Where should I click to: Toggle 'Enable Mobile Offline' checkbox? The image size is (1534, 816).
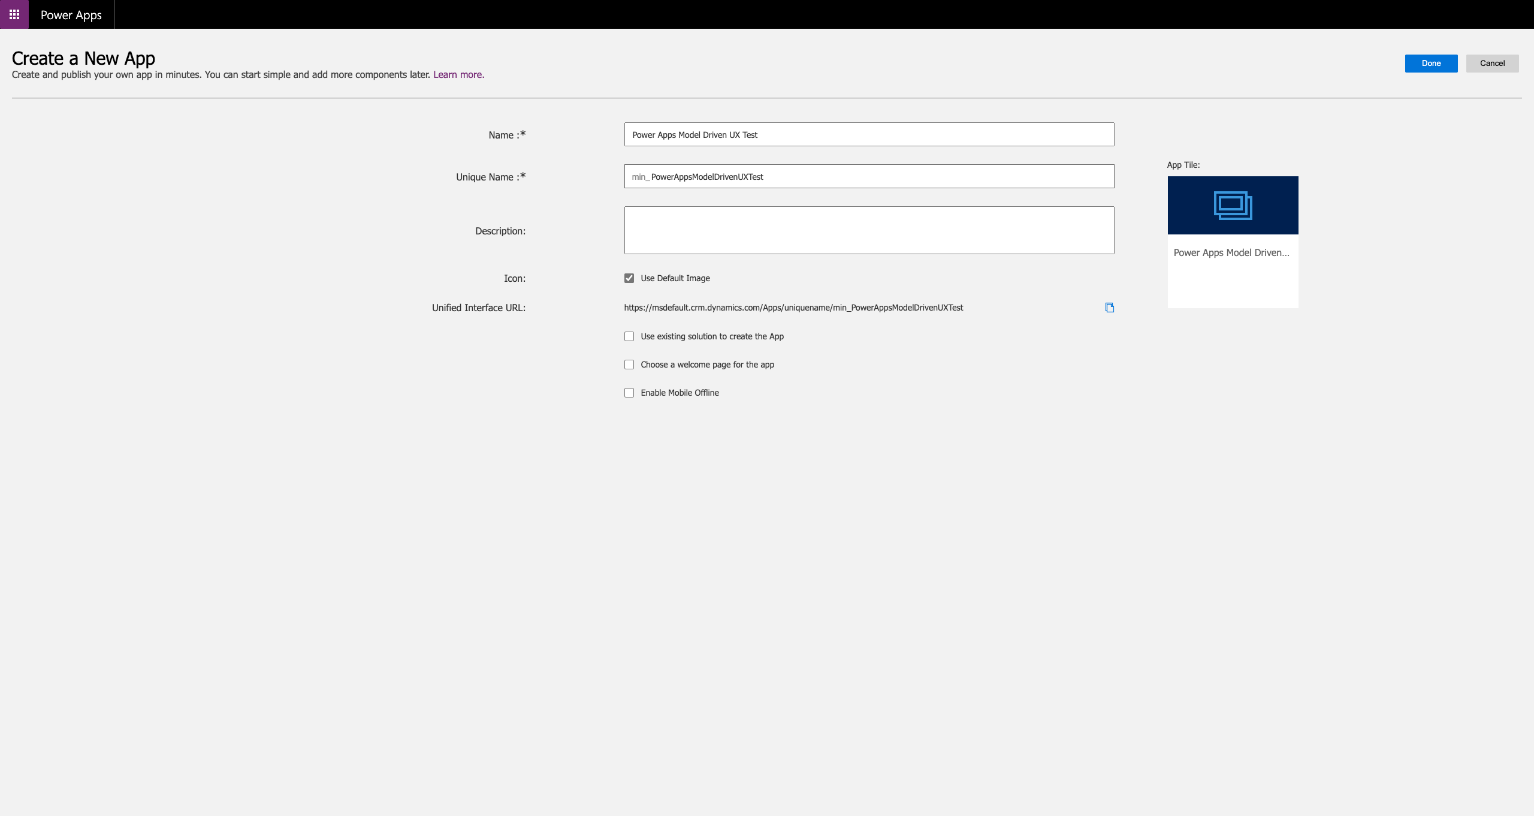click(x=628, y=393)
